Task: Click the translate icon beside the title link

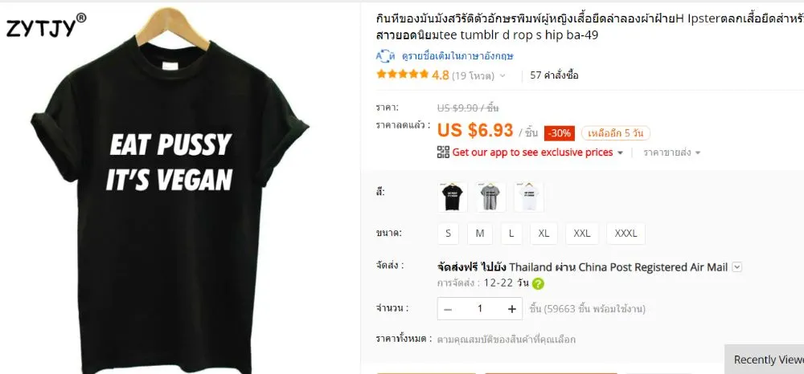Action: tap(386, 55)
